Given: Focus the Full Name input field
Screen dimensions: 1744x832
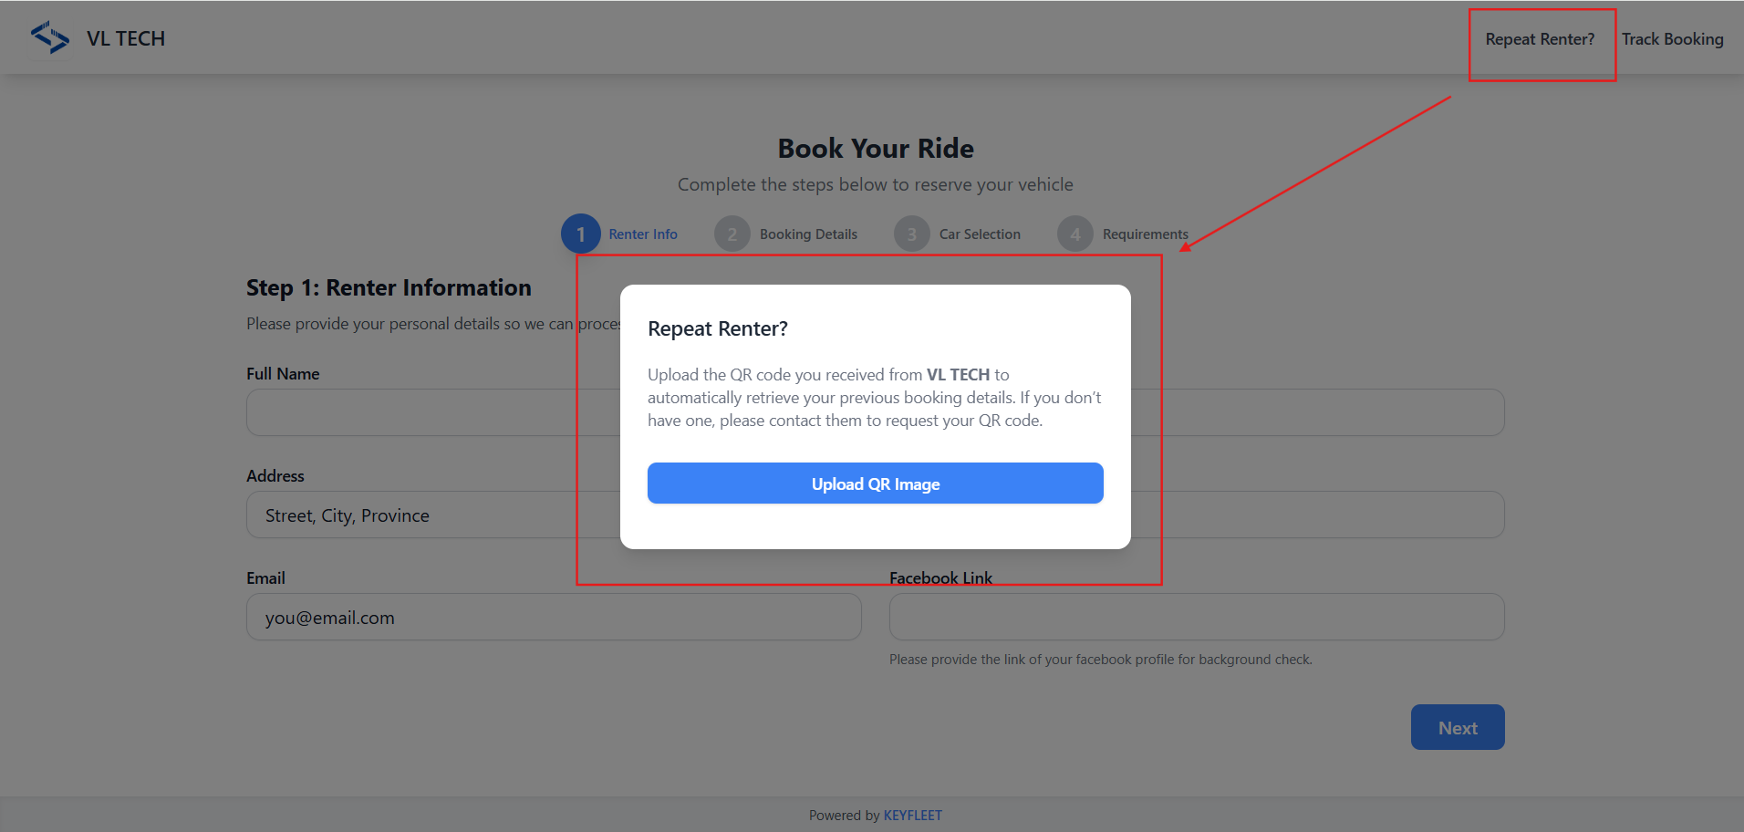Looking at the screenshot, I should tap(429, 413).
